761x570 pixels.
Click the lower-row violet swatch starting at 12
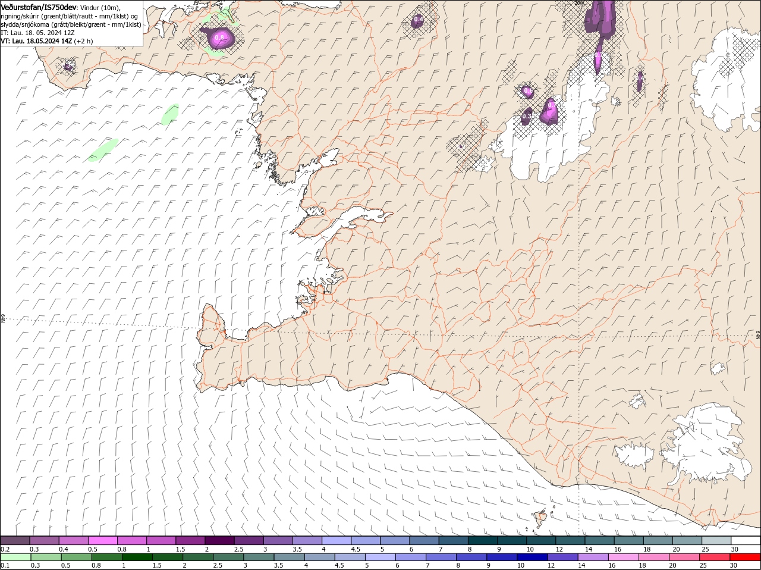tap(562, 557)
